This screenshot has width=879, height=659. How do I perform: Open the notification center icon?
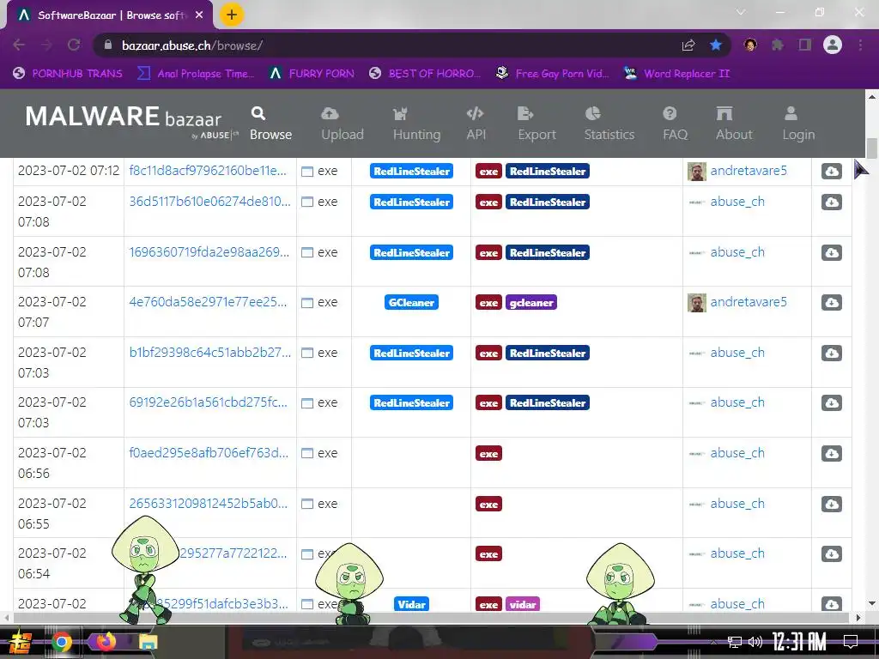tap(851, 642)
